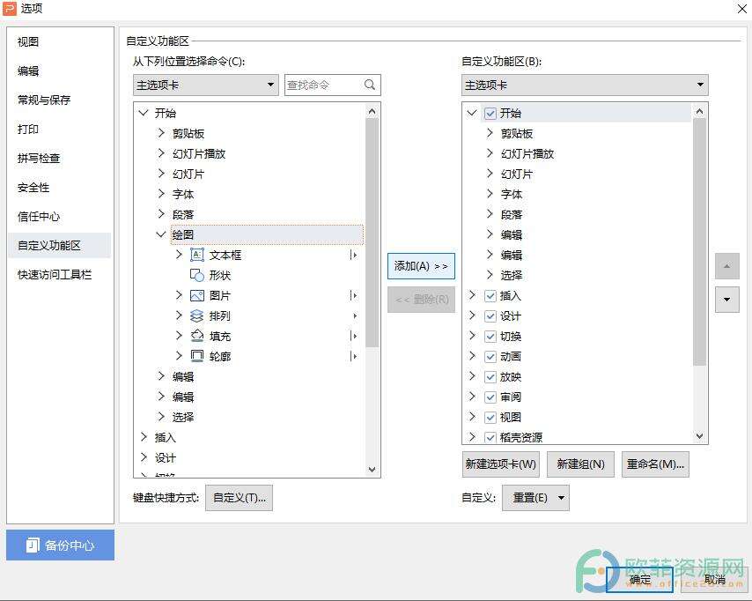This screenshot has height=601, width=752.
Task: Click the search magnifier icon
Action: [369, 85]
